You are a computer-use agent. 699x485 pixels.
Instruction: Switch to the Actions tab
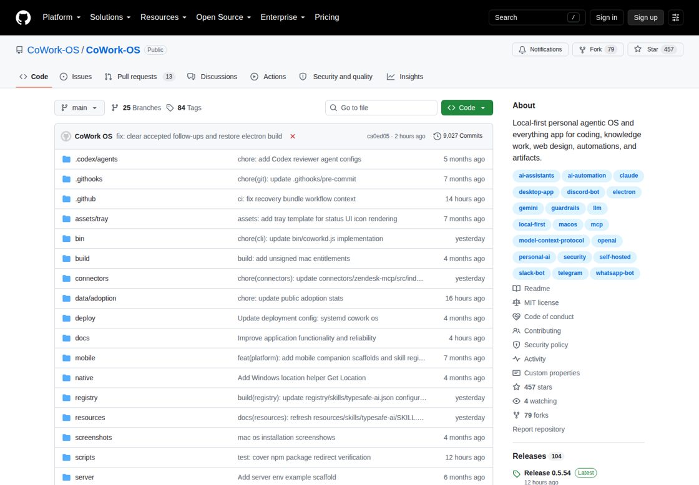click(x=268, y=77)
